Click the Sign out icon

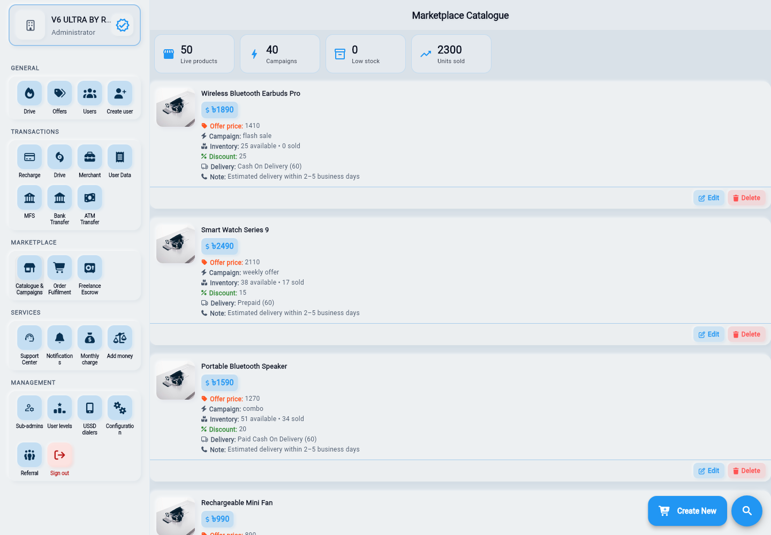pos(59,455)
